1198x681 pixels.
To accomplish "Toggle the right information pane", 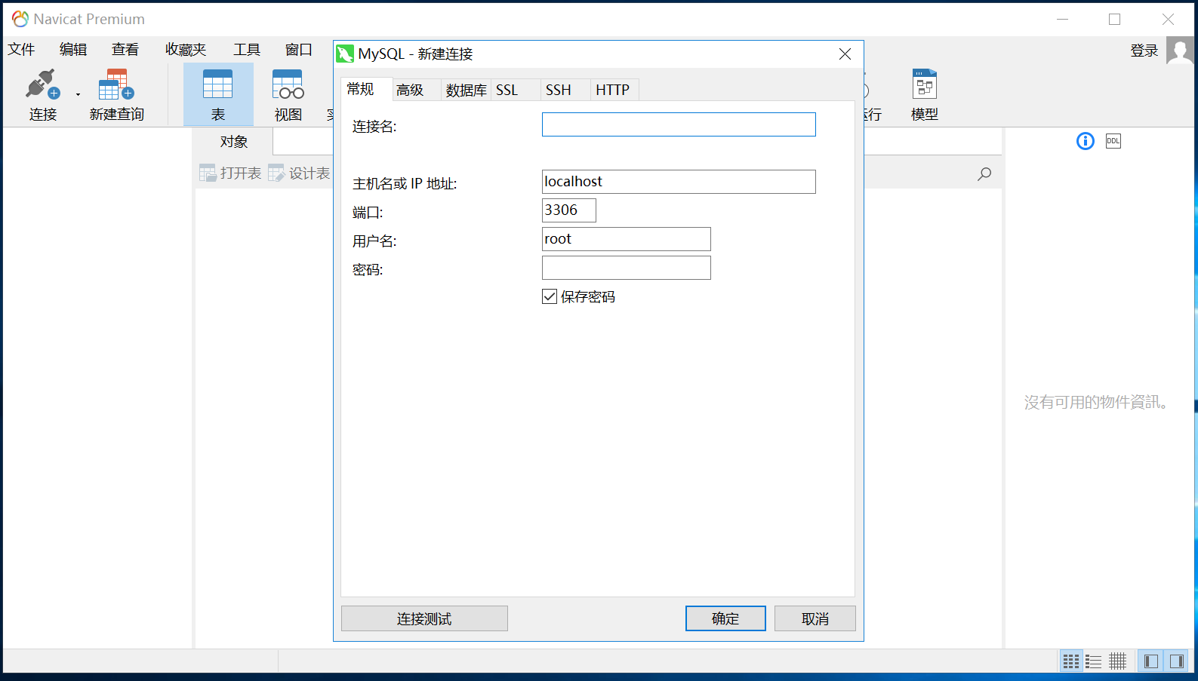I will tap(1176, 661).
